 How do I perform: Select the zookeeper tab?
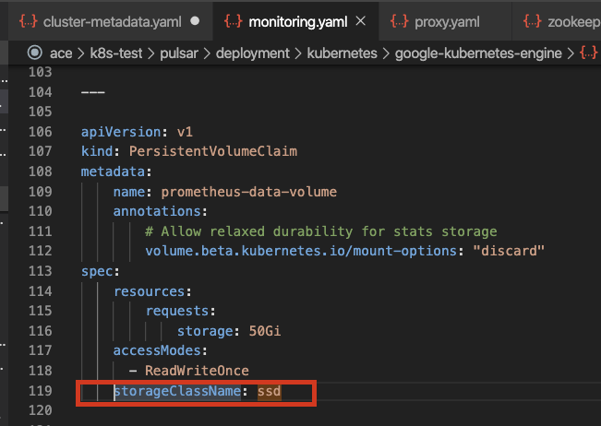pos(557,21)
